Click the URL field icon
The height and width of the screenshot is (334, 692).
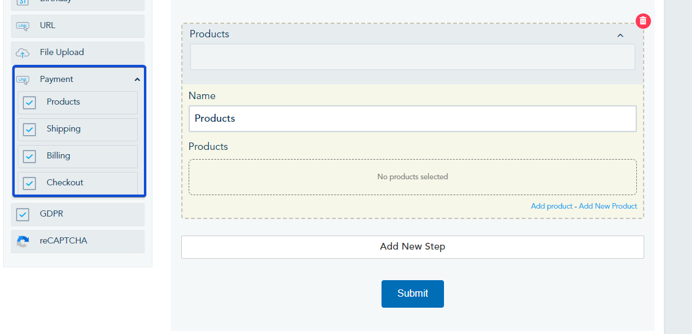click(x=23, y=26)
